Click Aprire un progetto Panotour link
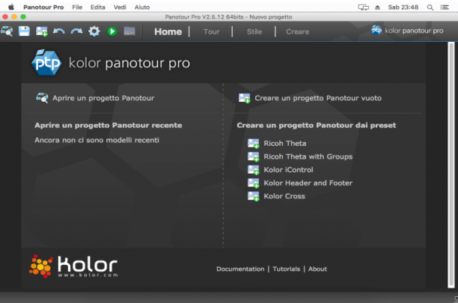 103,98
